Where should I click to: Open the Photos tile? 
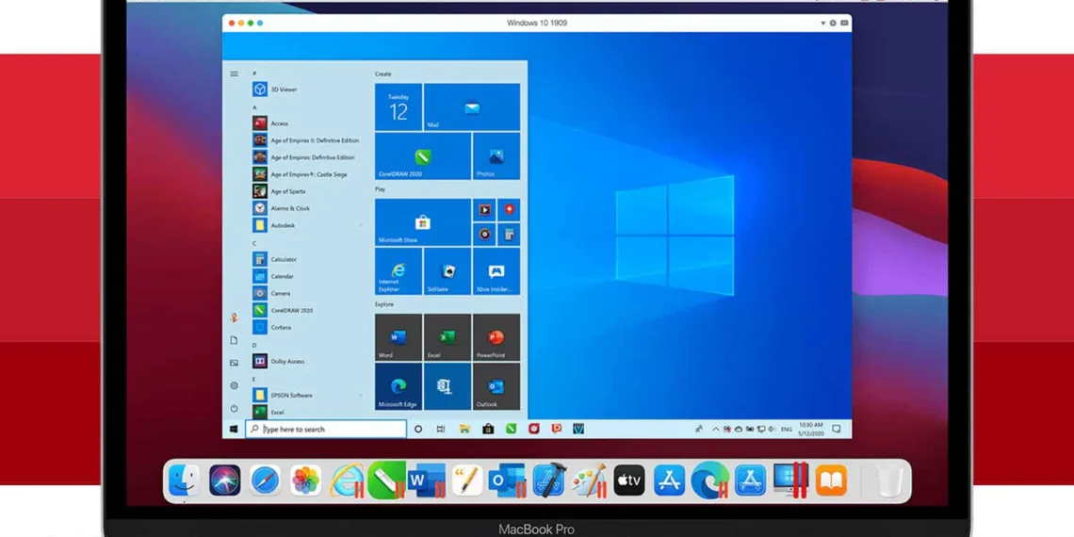click(496, 156)
